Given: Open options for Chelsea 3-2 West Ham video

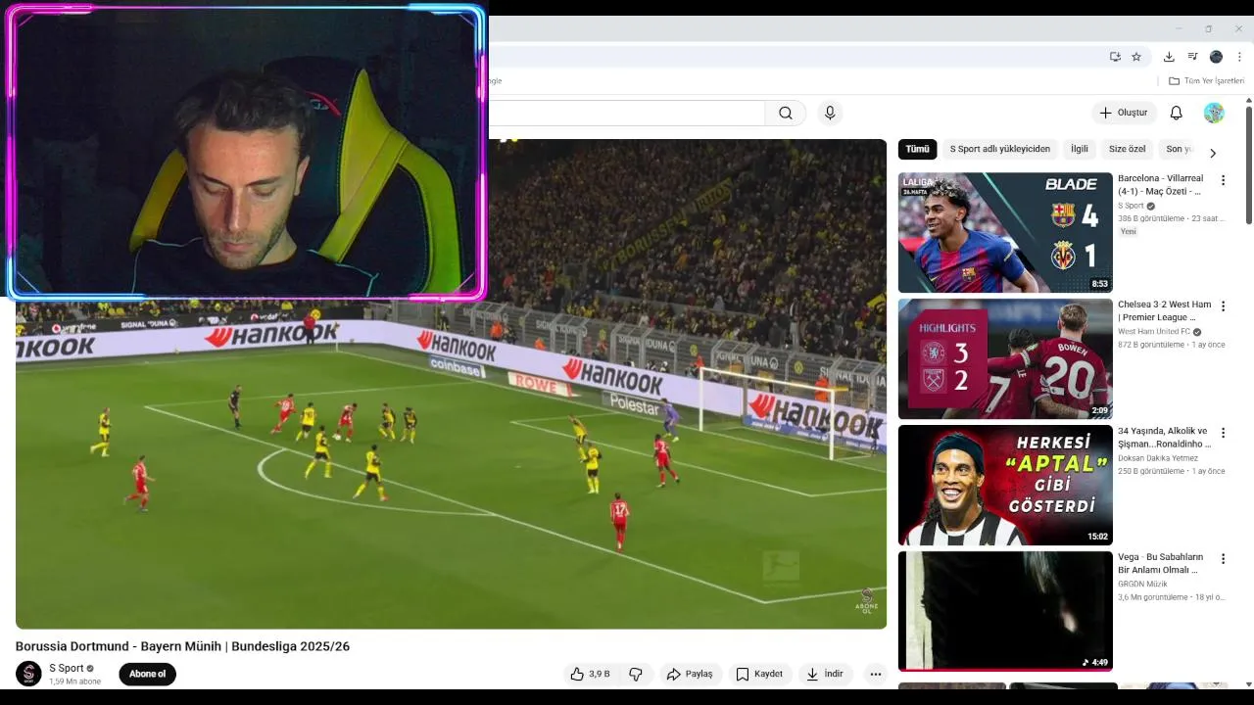Looking at the screenshot, I should tap(1223, 306).
